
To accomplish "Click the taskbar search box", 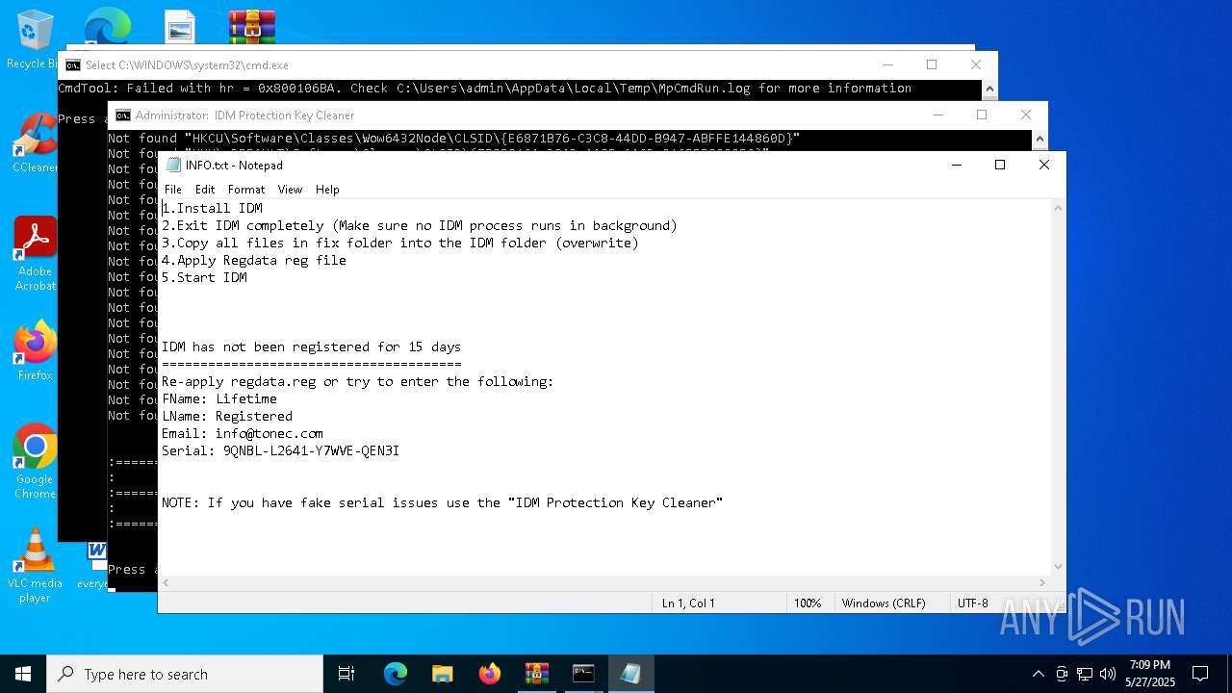I will click(x=185, y=674).
